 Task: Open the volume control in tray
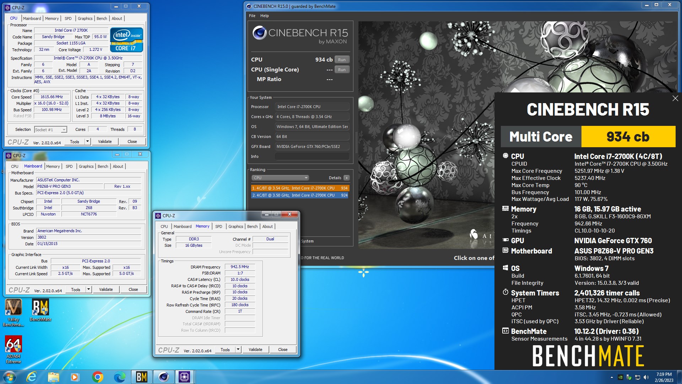(646, 377)
